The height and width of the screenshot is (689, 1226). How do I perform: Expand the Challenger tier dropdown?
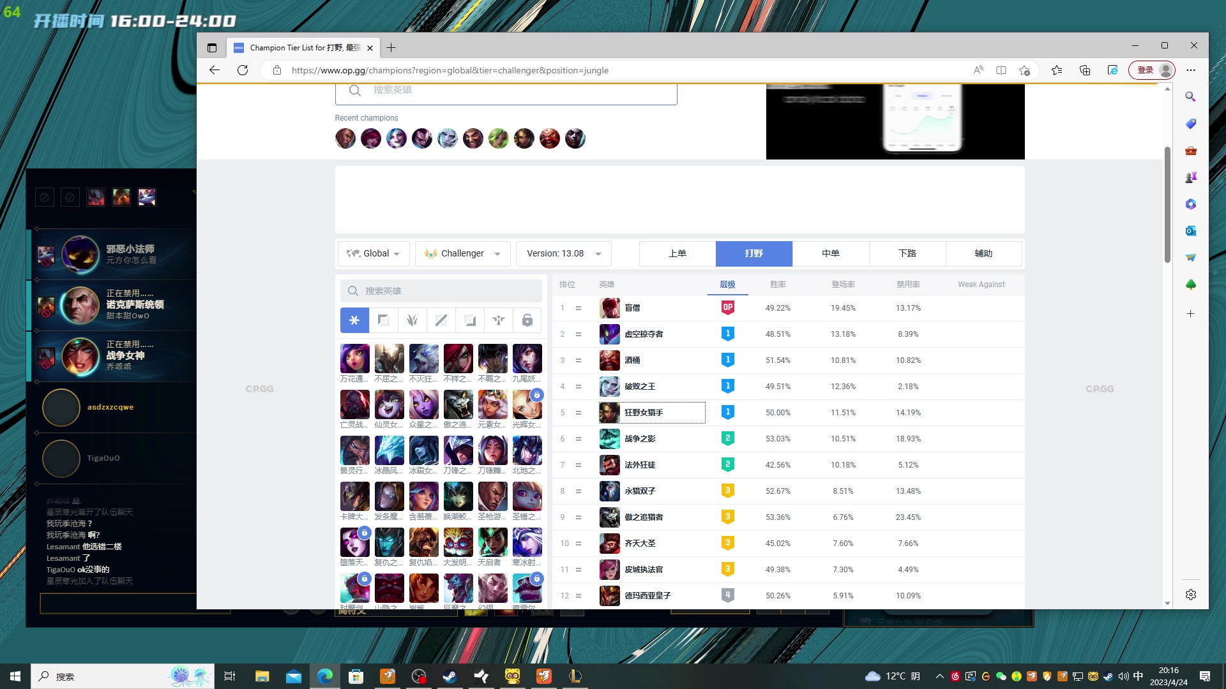point(462,253)
